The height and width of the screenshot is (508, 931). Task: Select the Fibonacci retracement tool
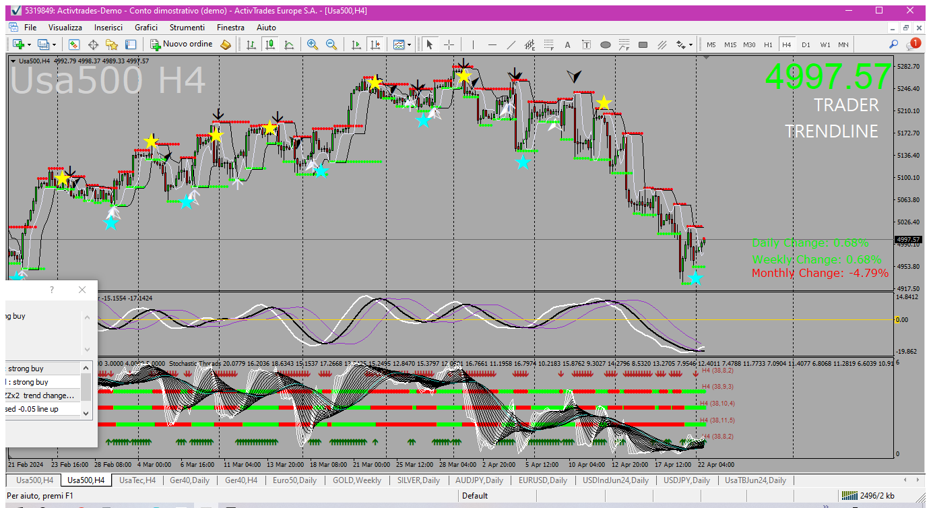pos(549,44)
